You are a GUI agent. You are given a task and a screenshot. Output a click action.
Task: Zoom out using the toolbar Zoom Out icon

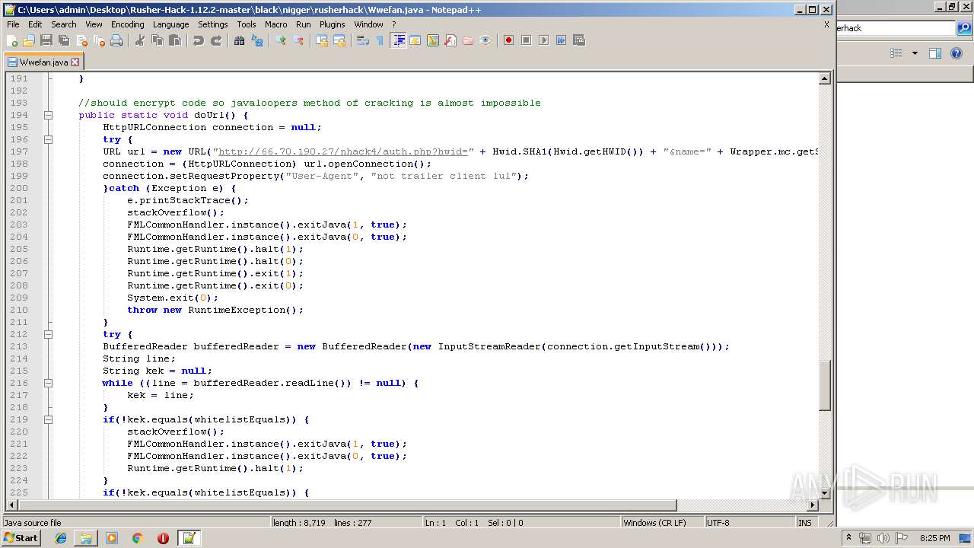(x=298, y=40)
